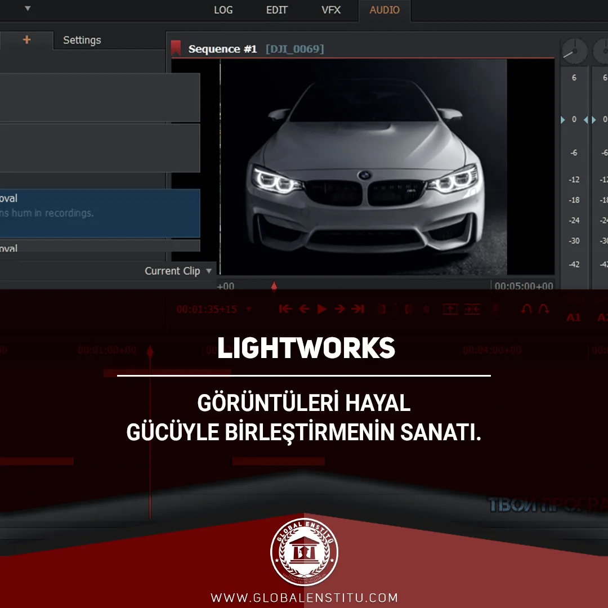This screenshot has width=608, height=608.
Task: Select the highlighted hum in recordings effect
Action: [100, 213]
